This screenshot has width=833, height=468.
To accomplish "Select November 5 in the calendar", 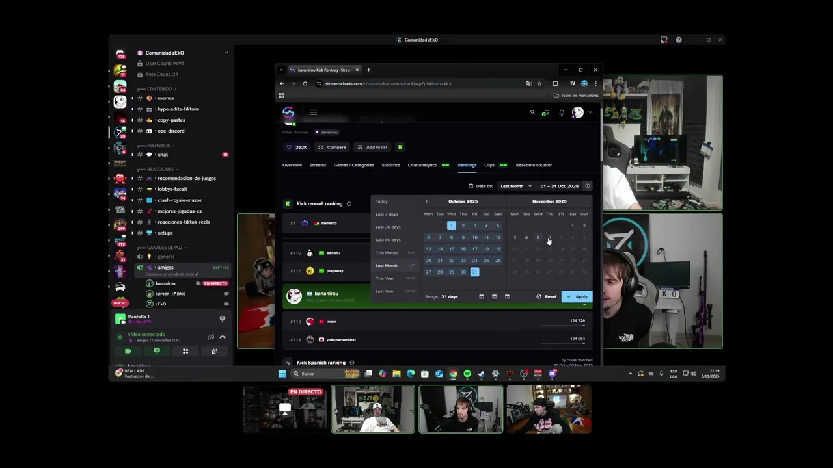I will [x=538, y=237].
